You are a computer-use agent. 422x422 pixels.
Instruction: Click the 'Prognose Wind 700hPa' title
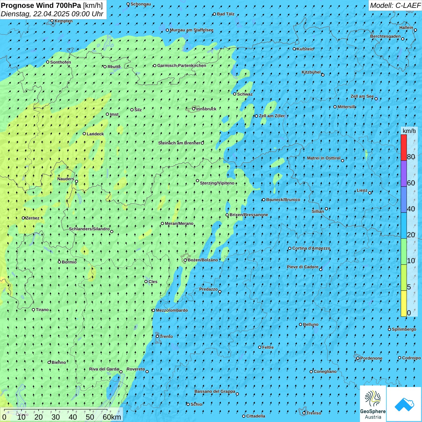(x=41, y=5)
